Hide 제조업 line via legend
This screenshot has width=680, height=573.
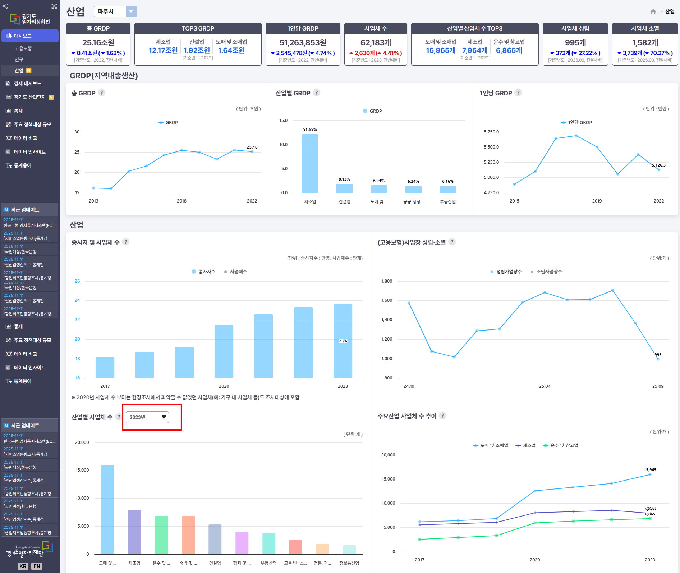coord(525,445)
